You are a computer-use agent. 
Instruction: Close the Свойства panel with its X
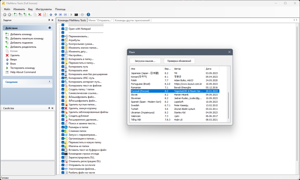point(52,108)
